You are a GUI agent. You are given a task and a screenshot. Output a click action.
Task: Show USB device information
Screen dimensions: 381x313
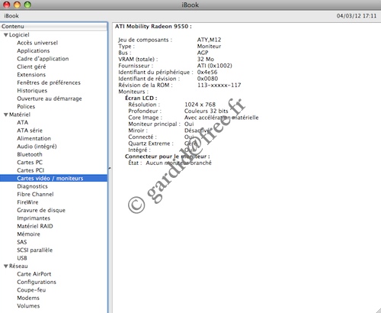[22, 258]
